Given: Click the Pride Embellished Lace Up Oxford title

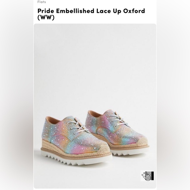Looking at the screenshot, I should (x=91, y=11).
